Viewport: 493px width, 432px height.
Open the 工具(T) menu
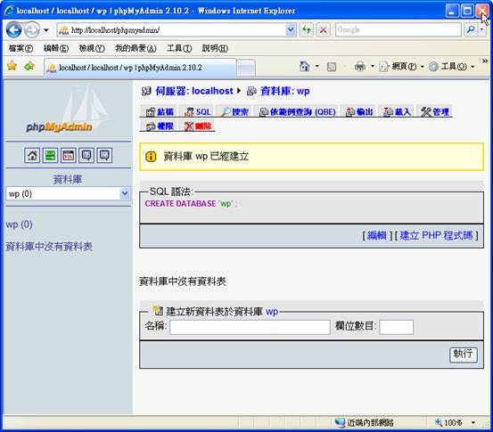tap(179, 48)
